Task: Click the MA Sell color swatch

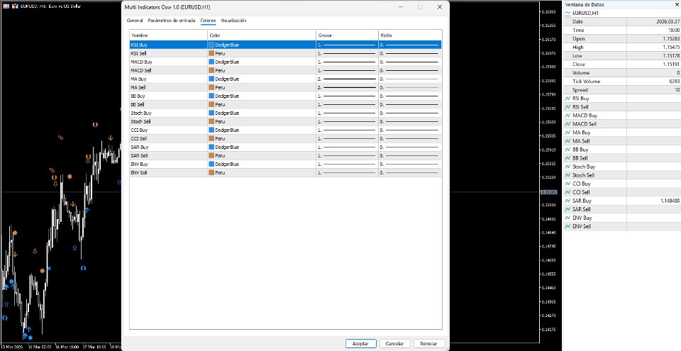Action: tap(211, 87)
